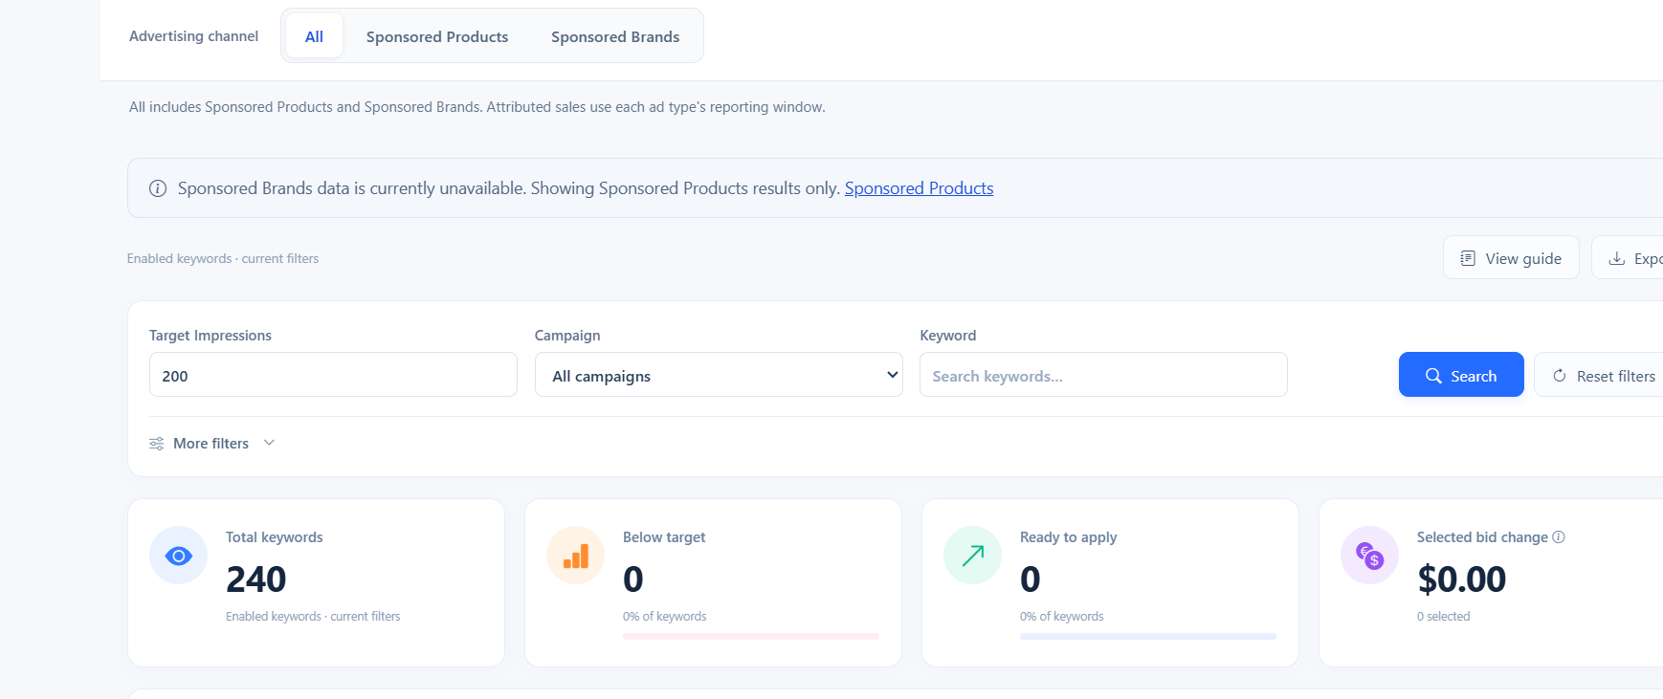
Task: Click the $0.00 selected bid change value
Action: (1462, 579)
